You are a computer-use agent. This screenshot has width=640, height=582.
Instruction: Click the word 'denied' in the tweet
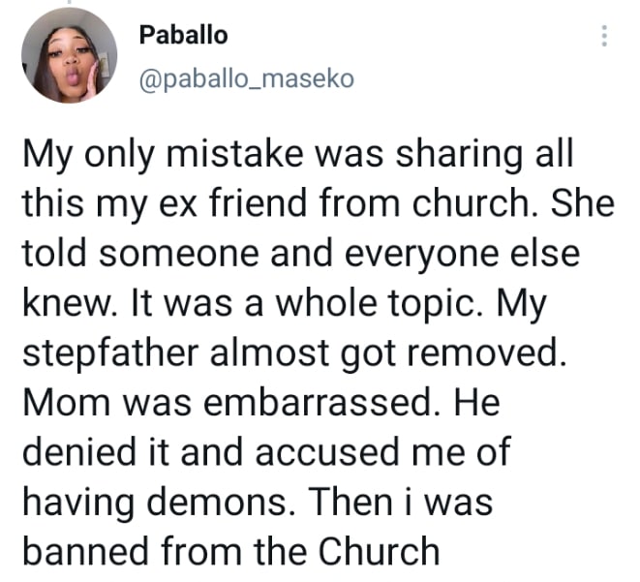(x=79, y=451)
